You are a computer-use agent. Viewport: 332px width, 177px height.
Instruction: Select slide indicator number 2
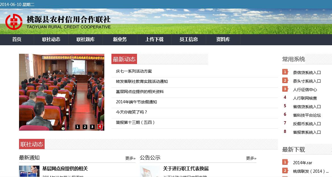[x=85, y=127]
